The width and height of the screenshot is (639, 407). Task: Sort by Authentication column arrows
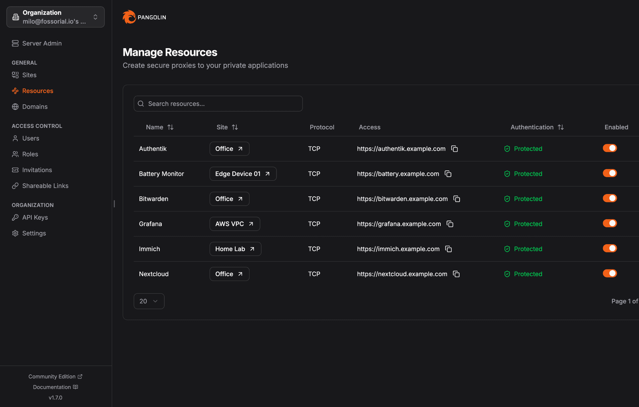tap(560, 127)
